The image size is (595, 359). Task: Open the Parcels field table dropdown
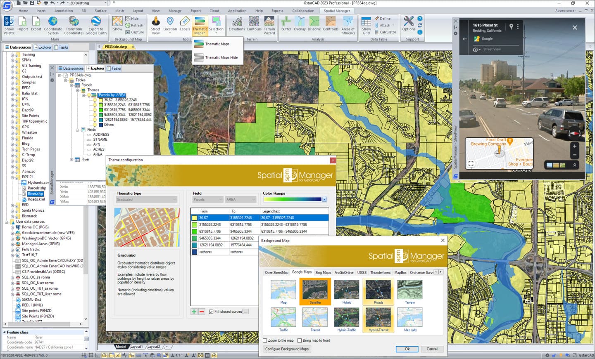click(208, 200)
